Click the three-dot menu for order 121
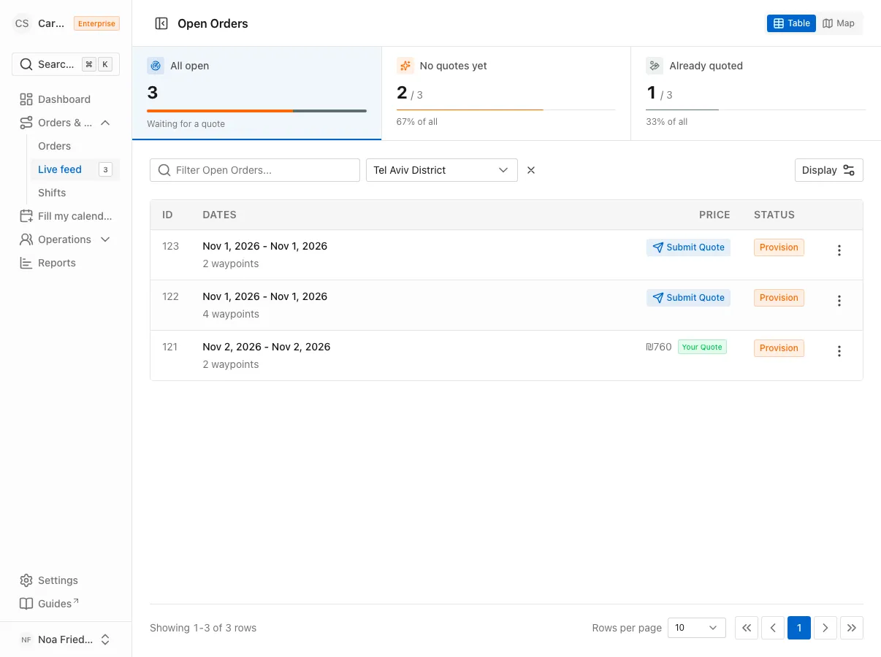 (x=839, y=351)
